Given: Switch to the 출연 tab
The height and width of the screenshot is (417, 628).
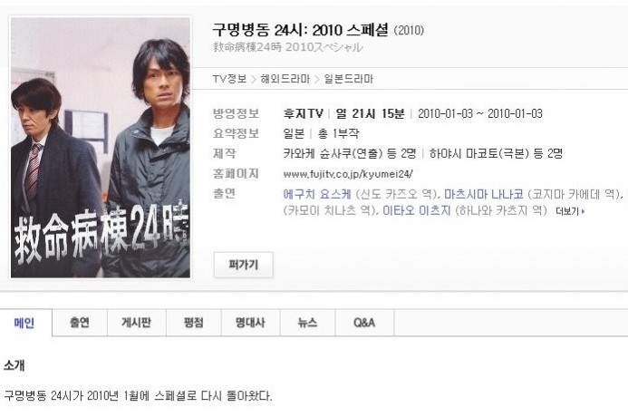Looking at the screenshot, I should click(80, 323).
